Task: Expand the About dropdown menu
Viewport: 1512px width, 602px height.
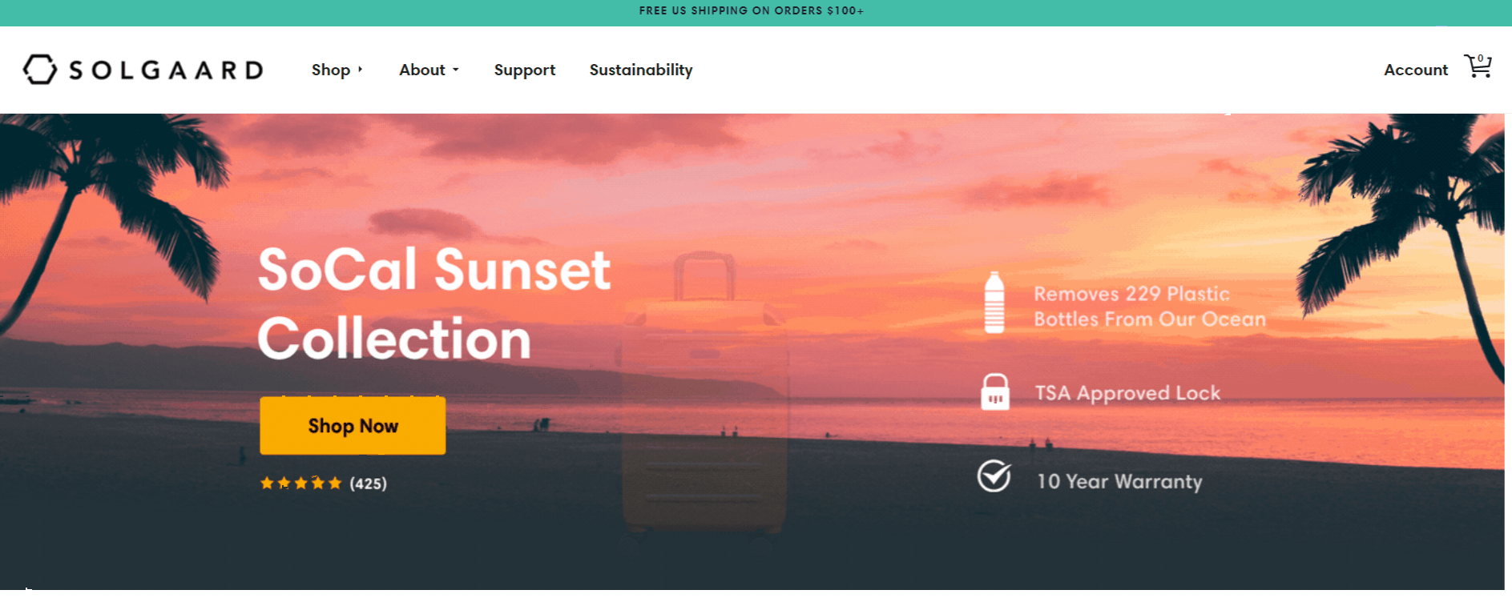Action: point(429,70)
